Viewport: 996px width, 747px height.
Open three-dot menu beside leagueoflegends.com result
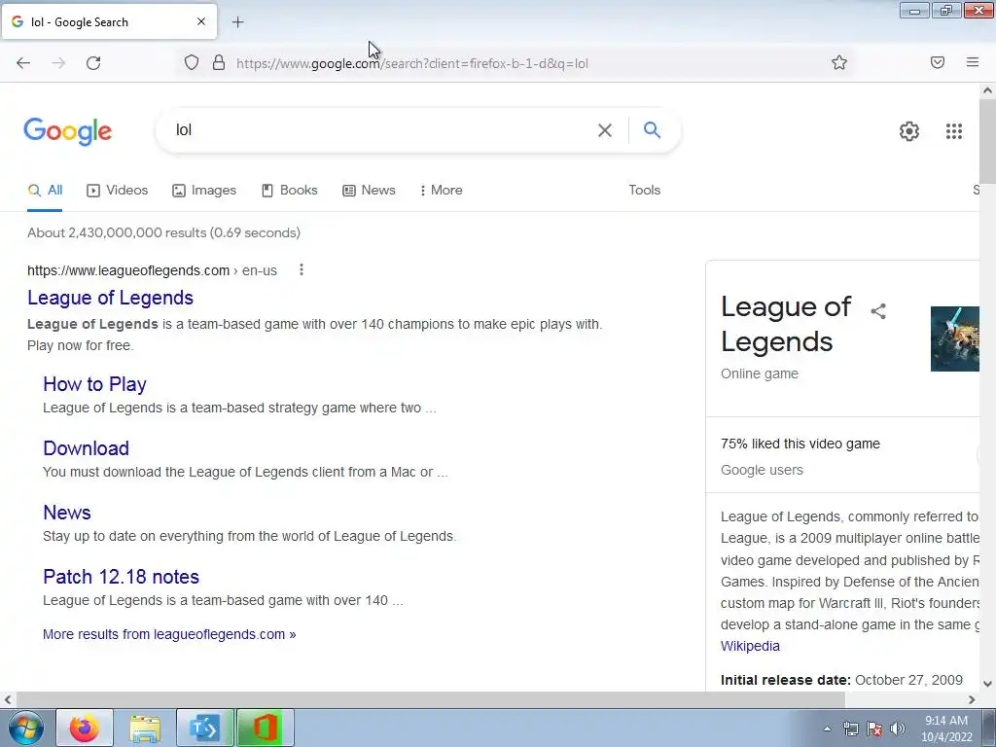click(x=302, y=270)
